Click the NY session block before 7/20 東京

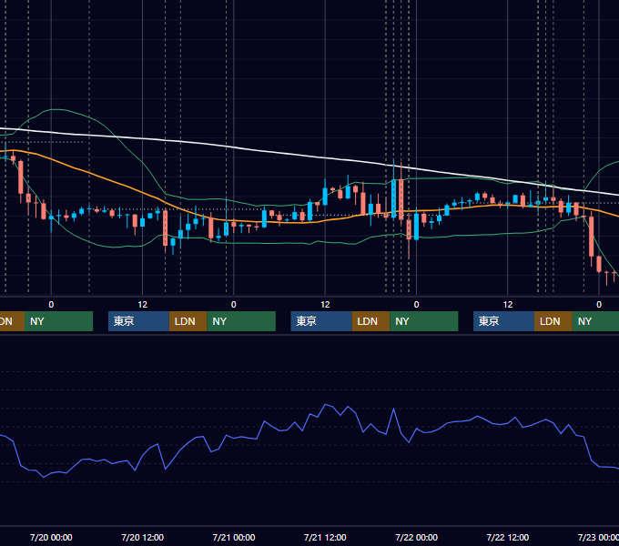(x=58, y=321)
